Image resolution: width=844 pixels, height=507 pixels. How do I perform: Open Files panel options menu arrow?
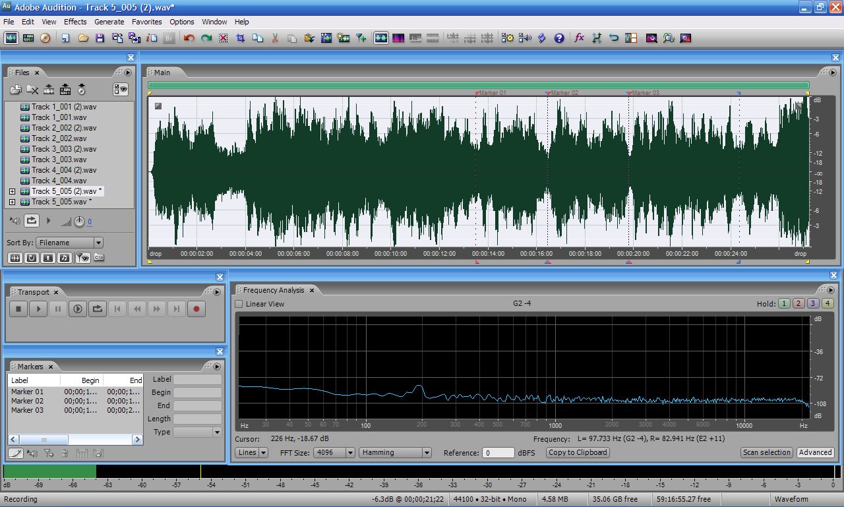tap(129, 73)
